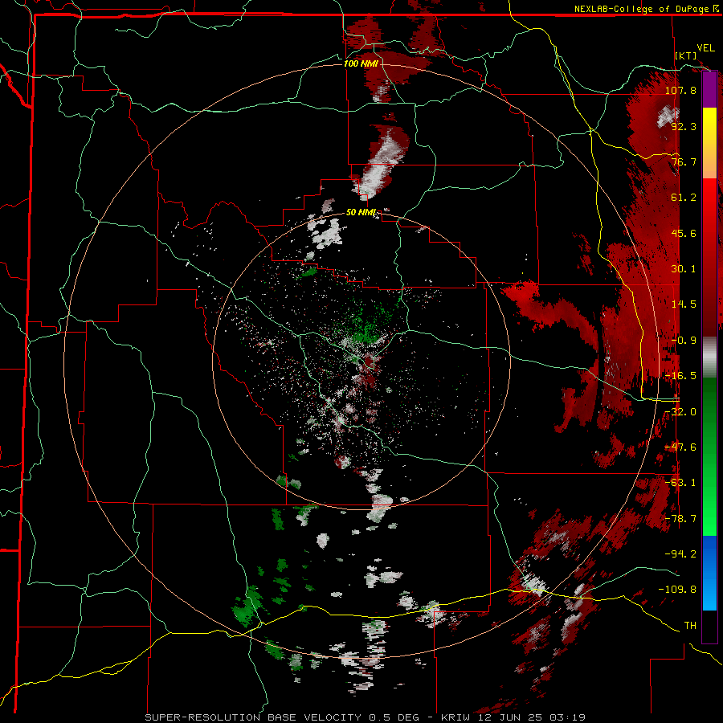This screenshot has height=723, width=723.
Task: Click the -109.8 velocity scale value
Action: click(677, 590)
